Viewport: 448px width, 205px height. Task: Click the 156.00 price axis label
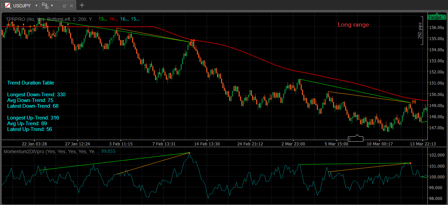[437, 27]
